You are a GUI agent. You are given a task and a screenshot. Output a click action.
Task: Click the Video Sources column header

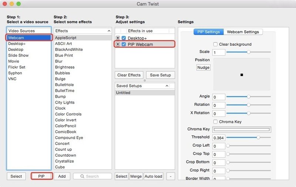29,31
